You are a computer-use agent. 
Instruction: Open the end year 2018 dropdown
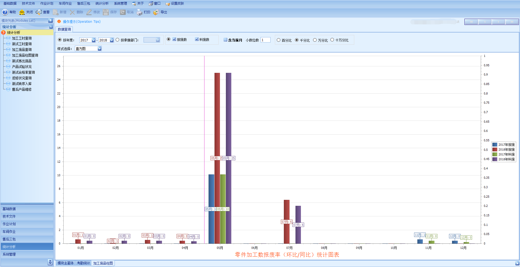click(112, 40)
